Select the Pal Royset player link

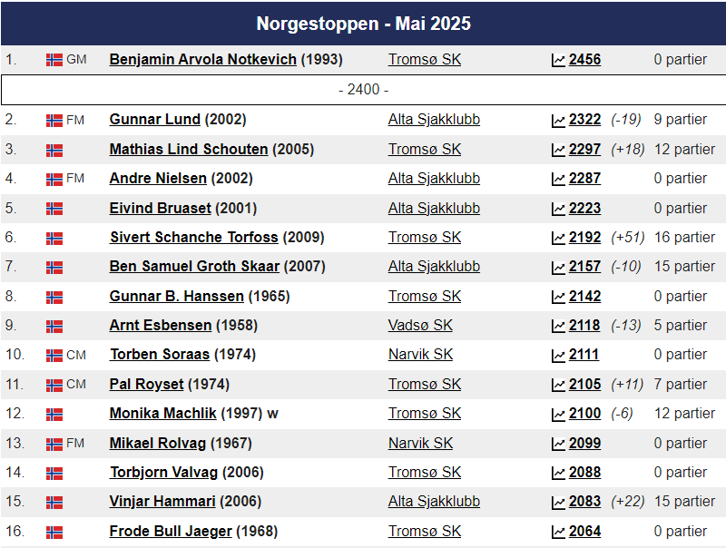[x=146, y=384]
